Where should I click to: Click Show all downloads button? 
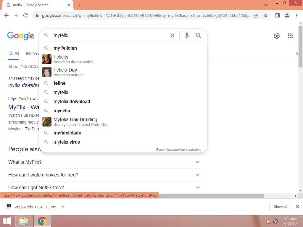(x=281, y=207)
